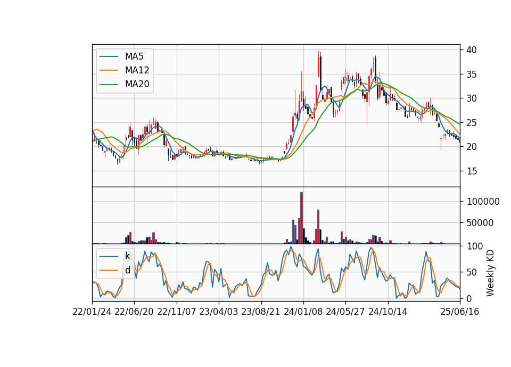Image resolution: width=511 pixels, height=367 pixels.
Task: Click the 100000 volume axis tick
Action: (483, 202)
